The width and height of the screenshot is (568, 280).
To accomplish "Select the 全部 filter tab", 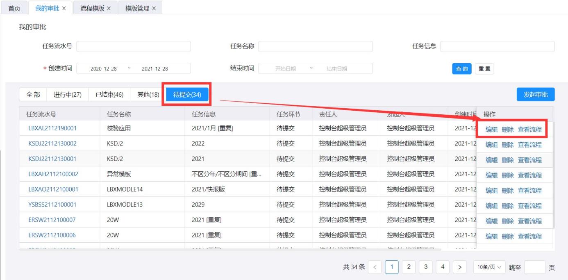I will 33,95.
